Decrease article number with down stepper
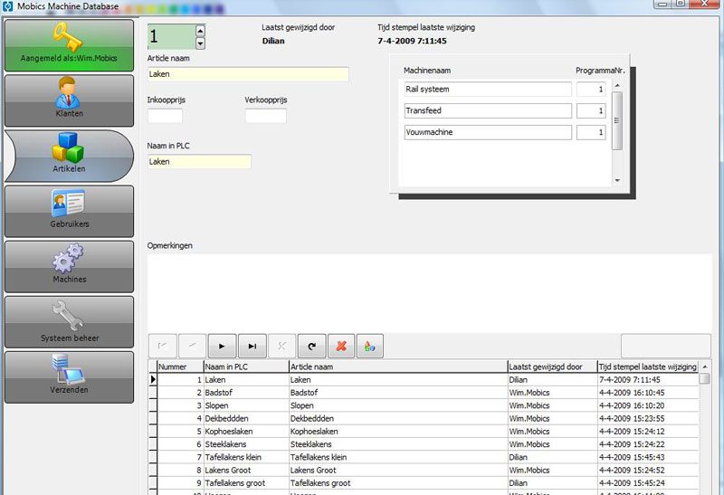 [x=200, y=43]
